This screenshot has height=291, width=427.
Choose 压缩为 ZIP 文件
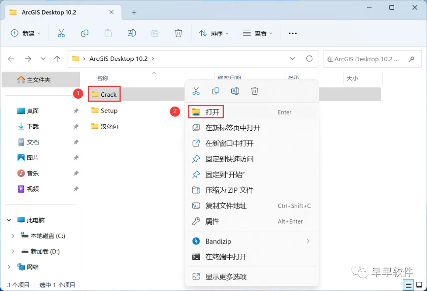[252, 190]
